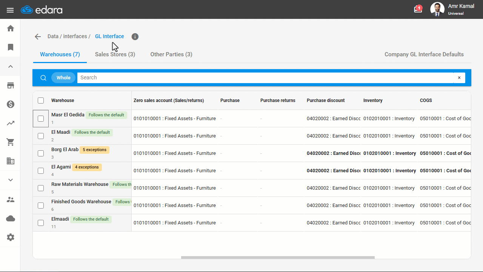Check the Finished Goods Warehouse checkbox
This screenshot has width=483, height=272.
tap(41, 206)
